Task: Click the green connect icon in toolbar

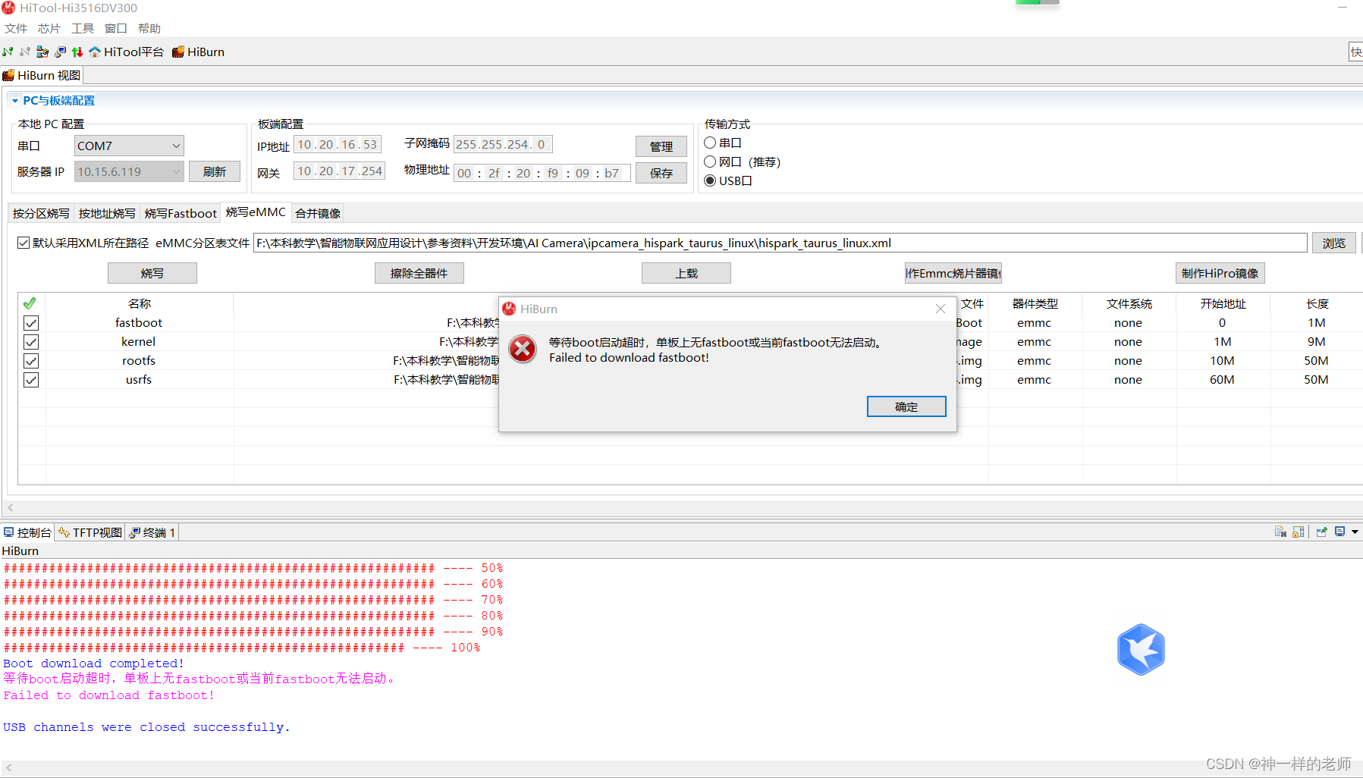Action: pos(8,52)
